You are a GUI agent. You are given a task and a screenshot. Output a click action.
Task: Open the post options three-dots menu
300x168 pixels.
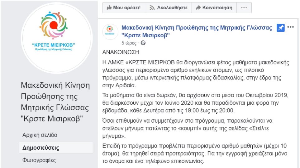click(x=290, y=27)
